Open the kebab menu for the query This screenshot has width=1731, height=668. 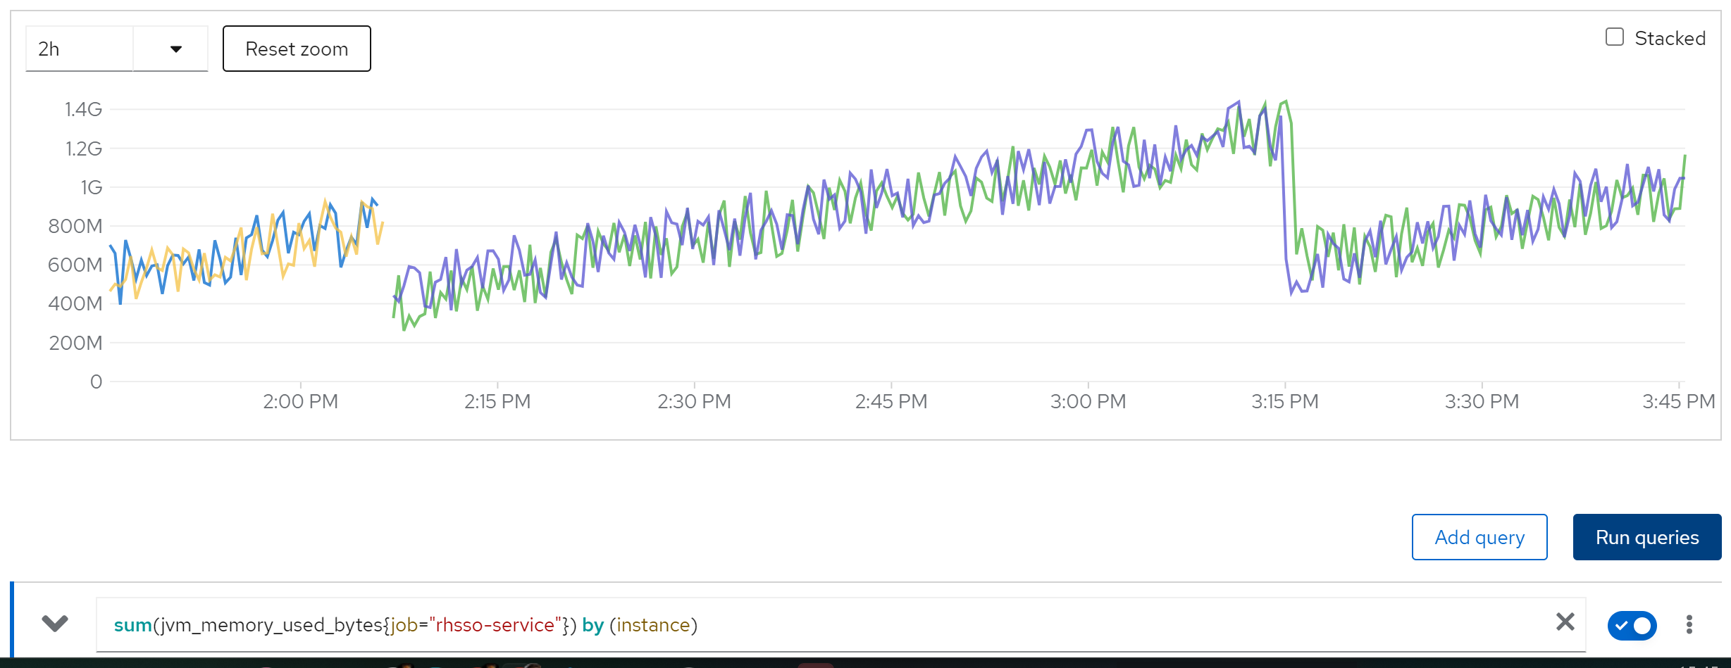click(1689, 624)
